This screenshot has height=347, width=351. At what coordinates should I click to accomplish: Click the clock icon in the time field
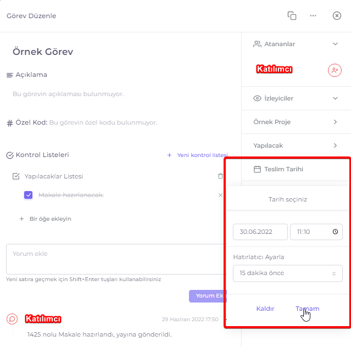click(335, 232)
